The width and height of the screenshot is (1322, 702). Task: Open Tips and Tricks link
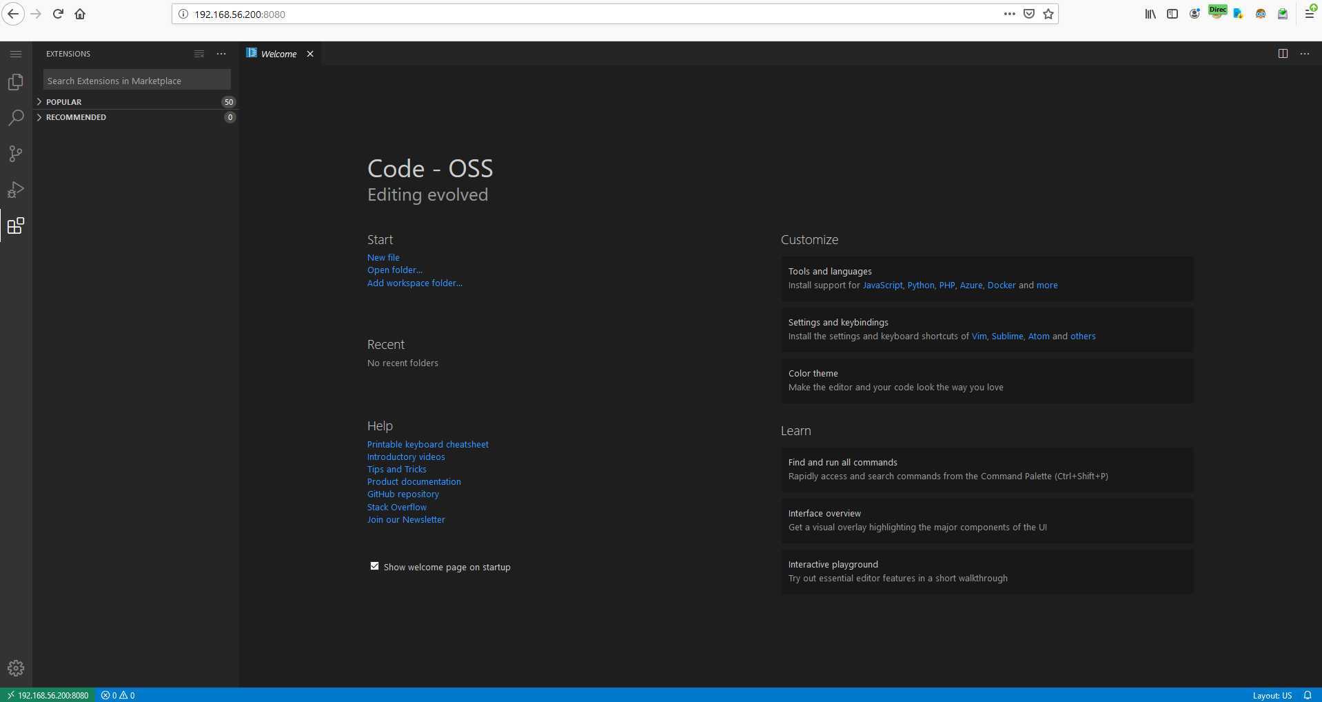click(x=397, y=469)
